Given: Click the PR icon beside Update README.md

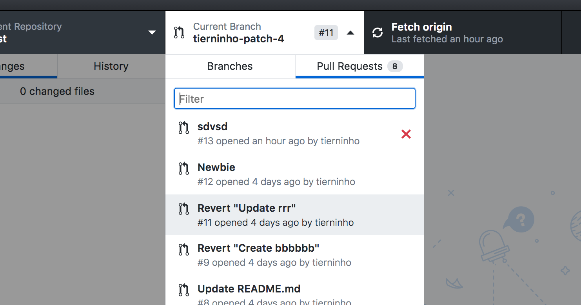Looking at the screenshot, I should coord(183,290).
